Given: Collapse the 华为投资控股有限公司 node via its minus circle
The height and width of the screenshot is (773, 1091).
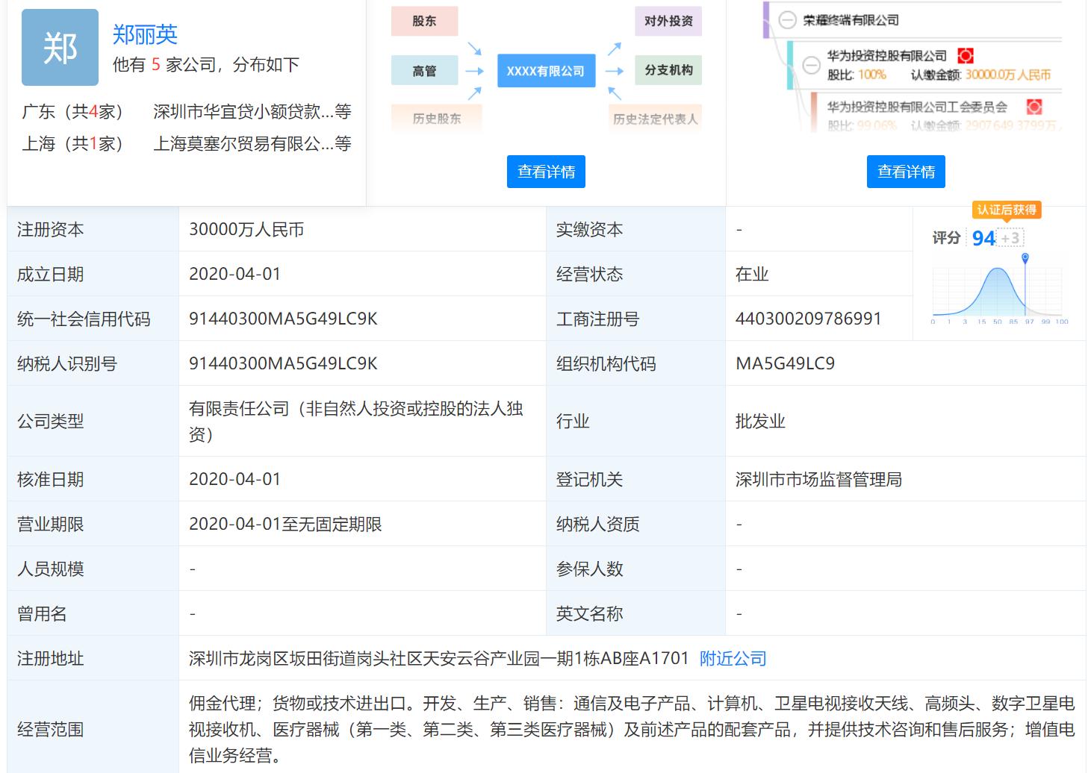Looking at the screenshot, I should (812, 65).
